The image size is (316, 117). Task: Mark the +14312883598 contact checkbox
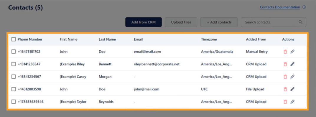tap(14, 89)
